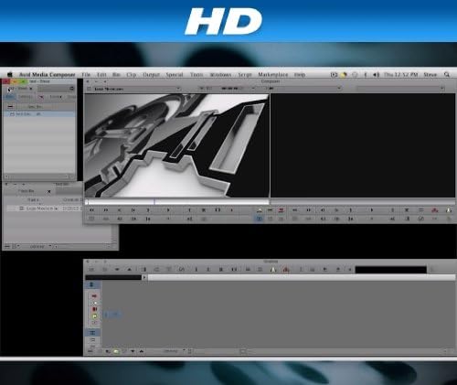The height and width of the screenshot is (385, 457).
Task: Click the source monitor position bar
Action: click(177, 202)
